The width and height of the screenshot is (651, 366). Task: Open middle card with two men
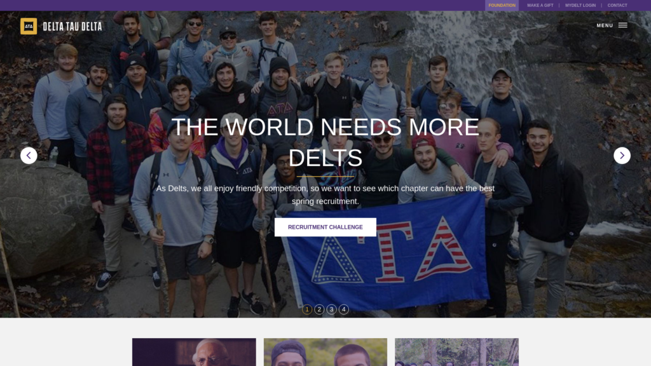click(325, 352)
